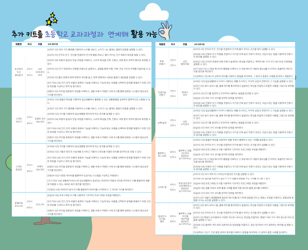308x250 pixels.
Task: Click the '[9정04-03]' achievement standard line
Action: click(83, 176)
